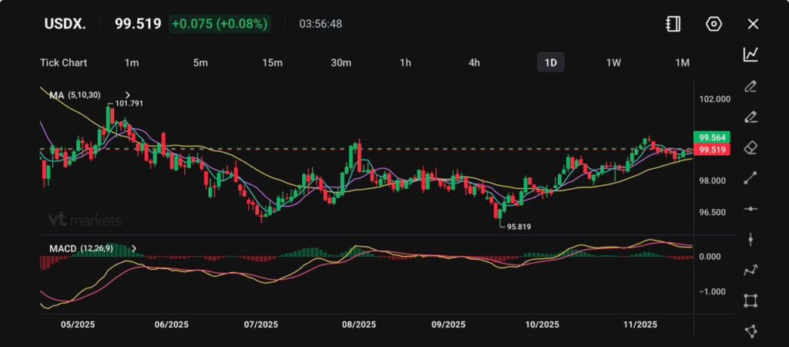Select the rectangle shape tool
Screen dimensions: 789x347
750,300
